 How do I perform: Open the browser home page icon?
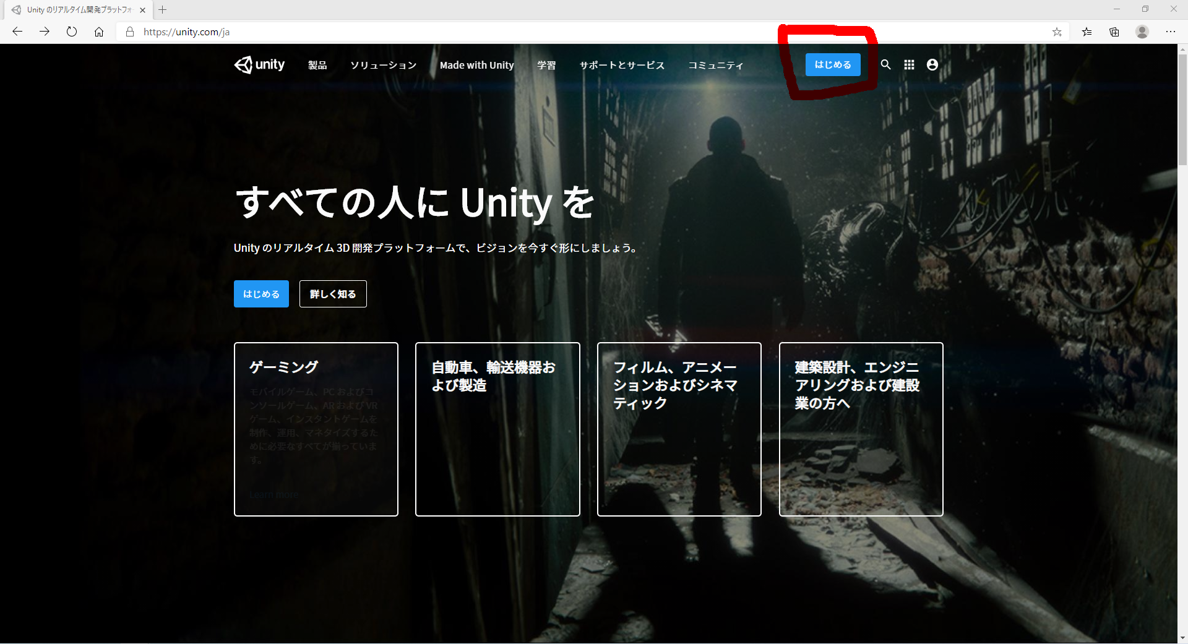coord(99,32)
